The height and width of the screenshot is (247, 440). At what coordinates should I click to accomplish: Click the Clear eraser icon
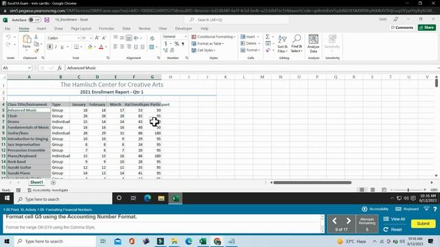point(268,50)
